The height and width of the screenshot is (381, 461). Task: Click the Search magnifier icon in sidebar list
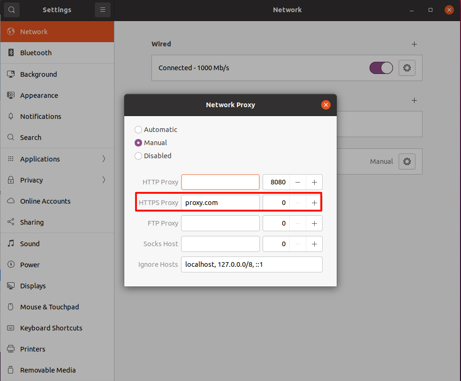pos(11,137)
